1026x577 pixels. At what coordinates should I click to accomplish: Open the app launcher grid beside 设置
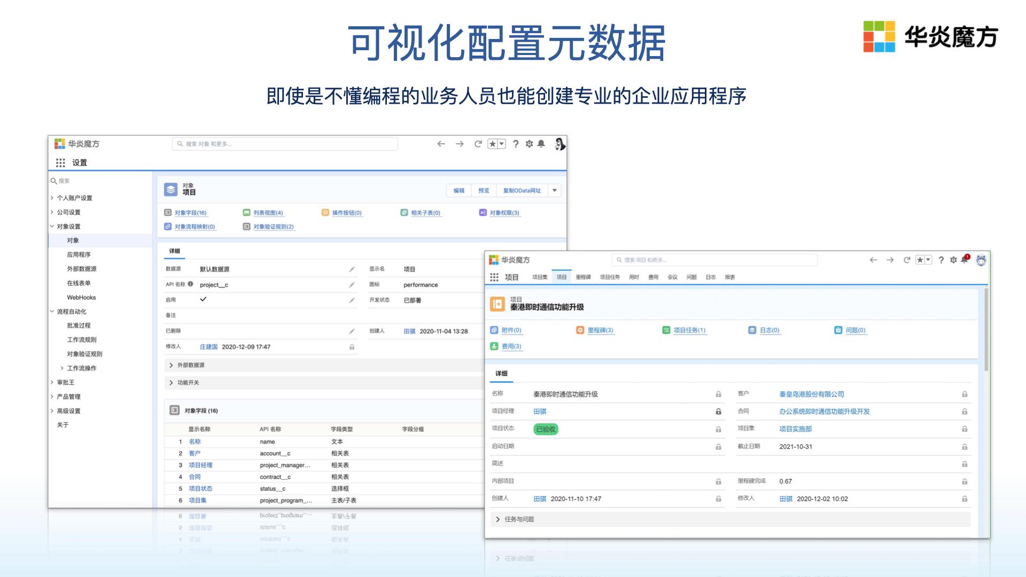coord(60,162)
